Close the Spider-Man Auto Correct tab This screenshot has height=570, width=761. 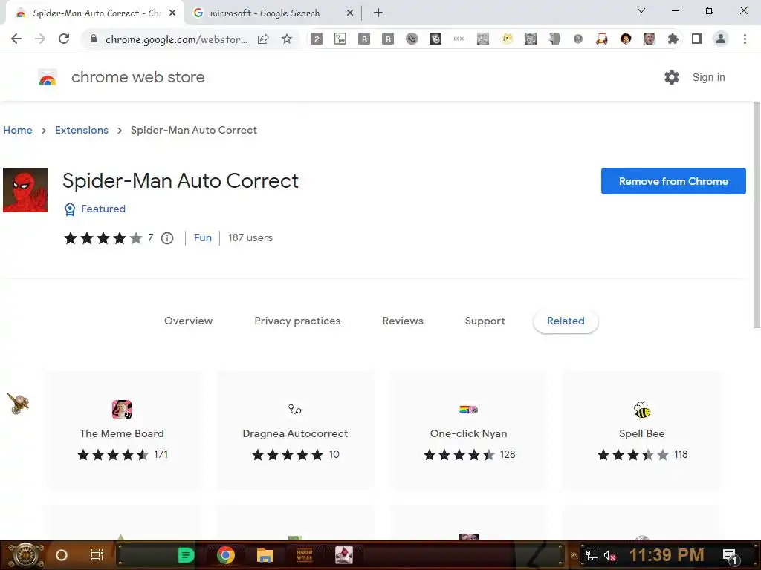[x=172, y=13]
